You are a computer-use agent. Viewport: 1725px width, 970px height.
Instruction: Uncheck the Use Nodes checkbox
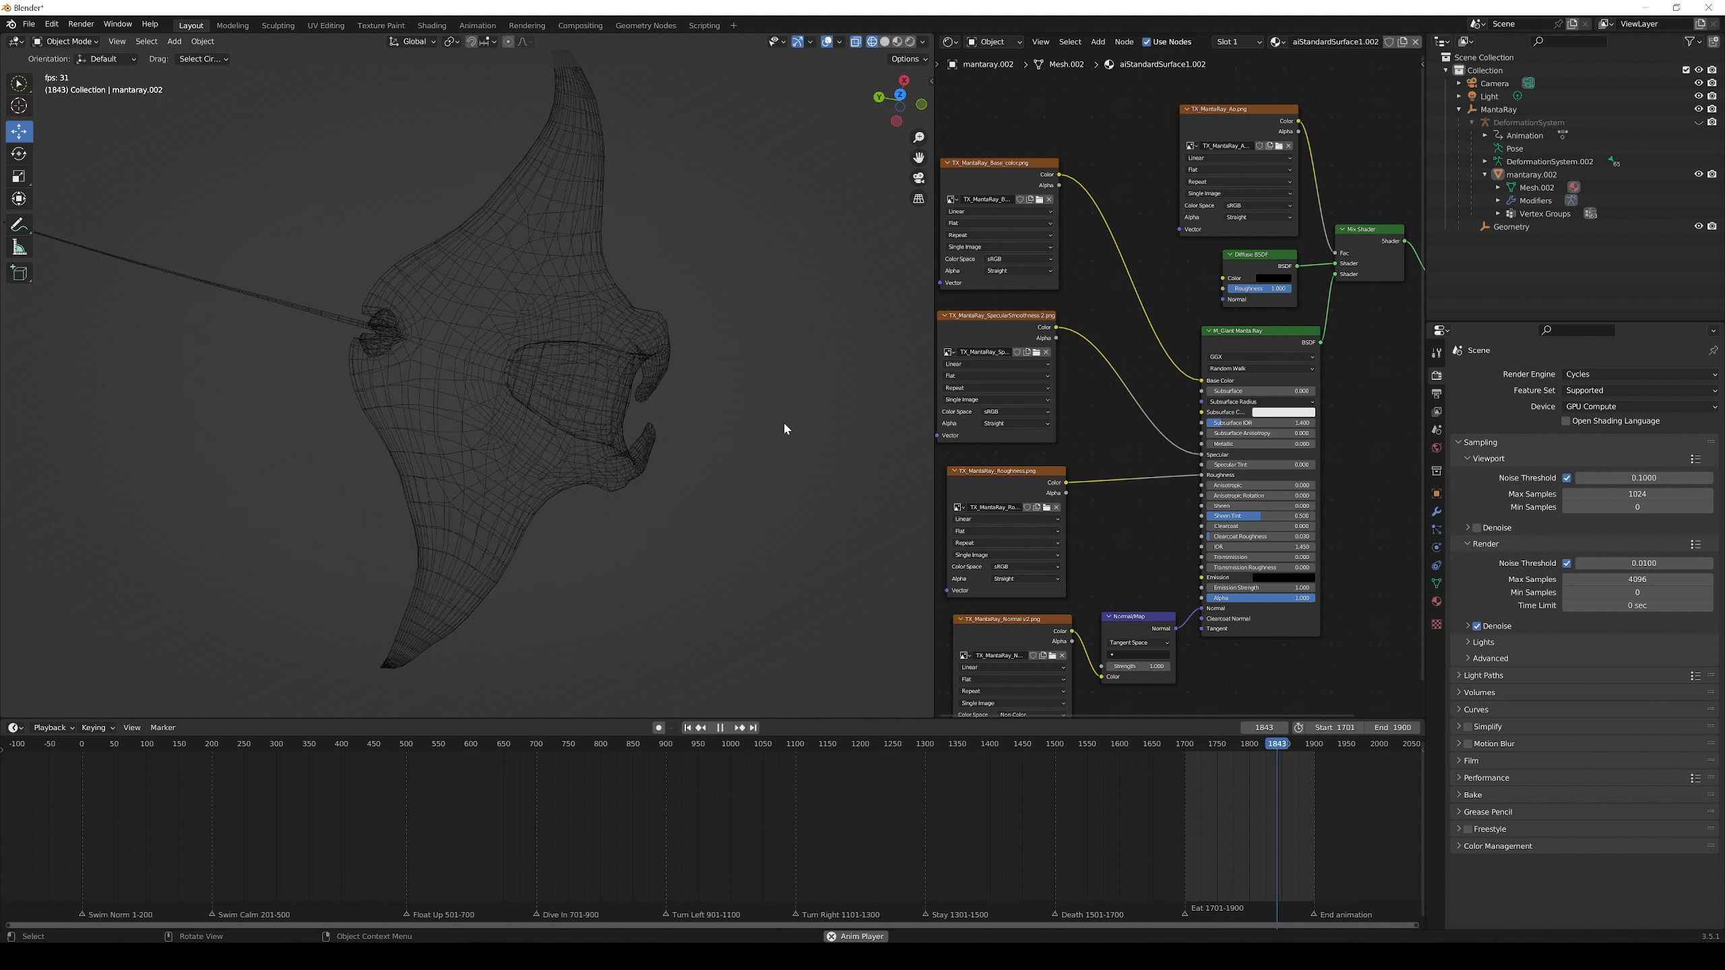tap(1146, 42)
